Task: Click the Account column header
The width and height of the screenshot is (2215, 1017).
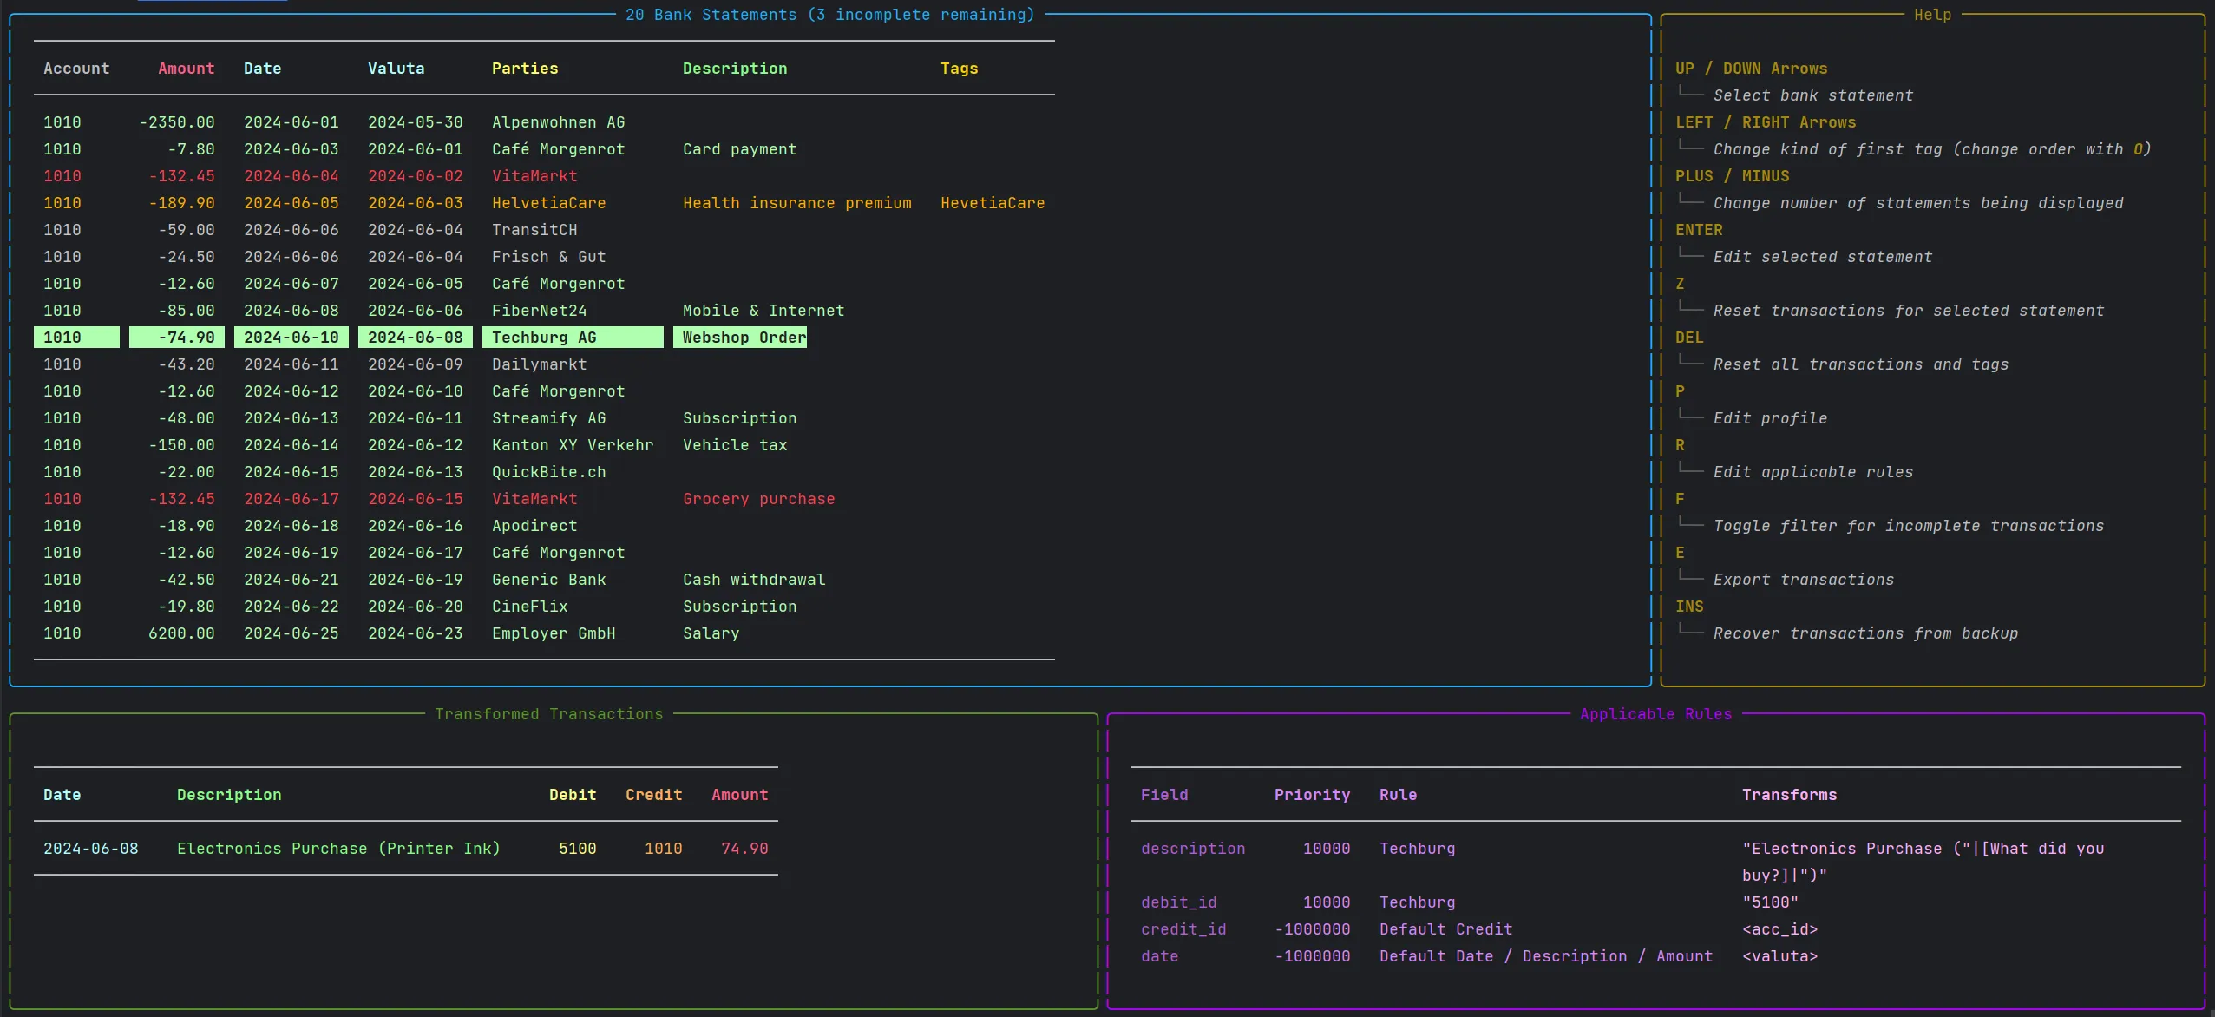Action: click(76, 69)
